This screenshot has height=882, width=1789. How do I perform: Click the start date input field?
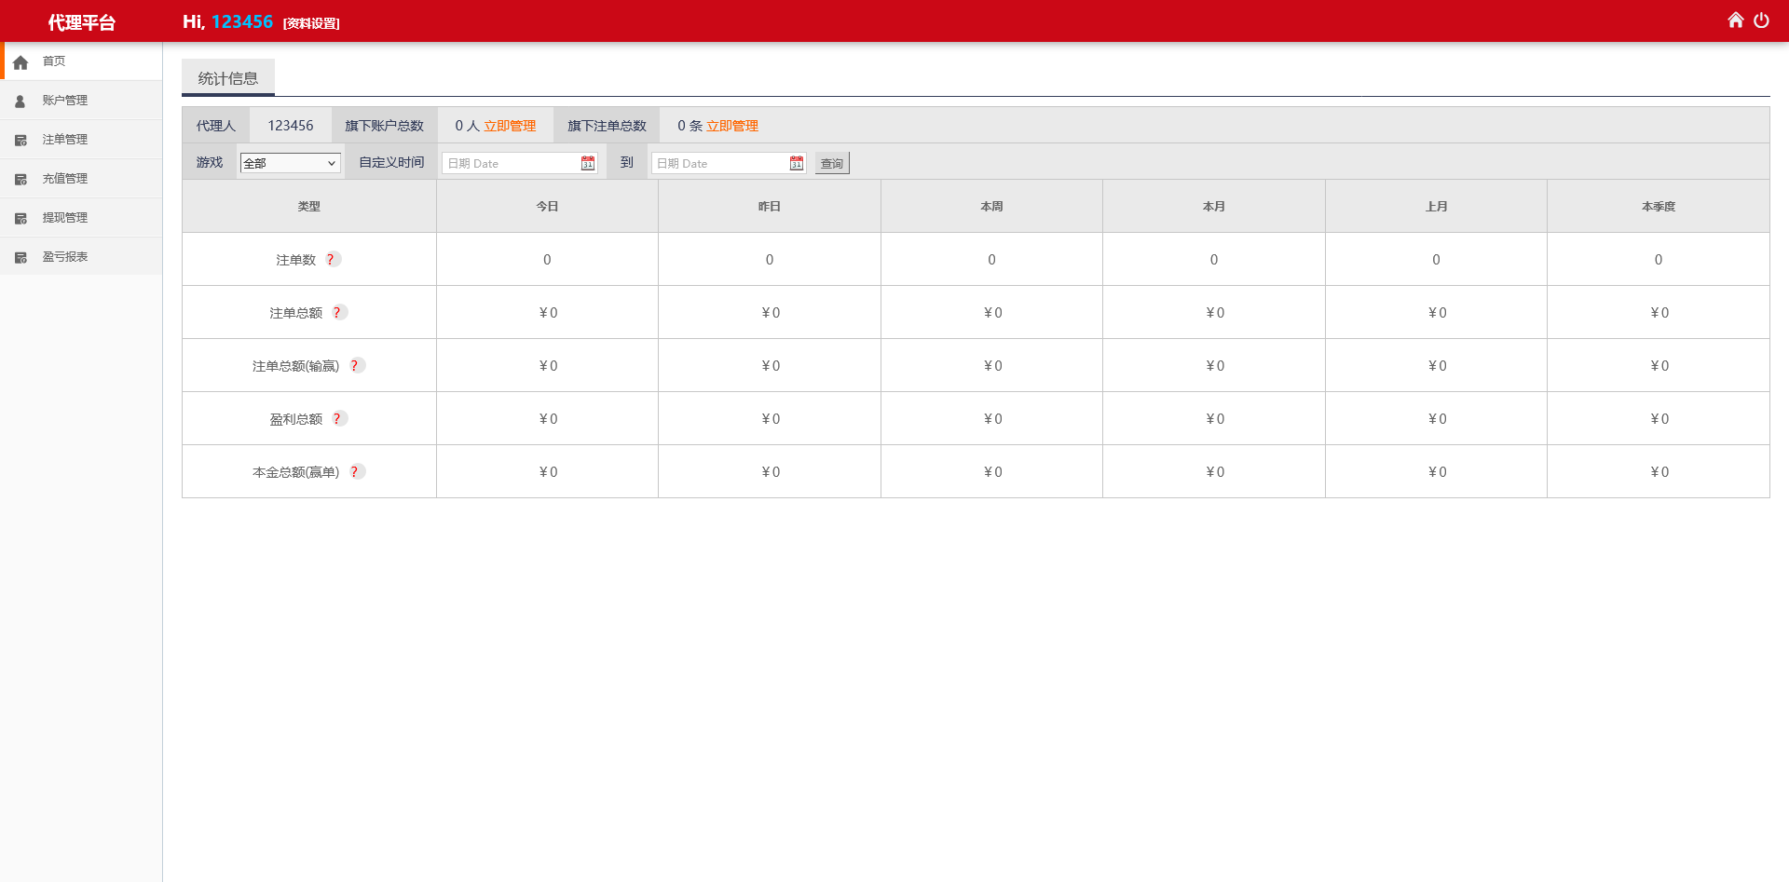(512, 164)
